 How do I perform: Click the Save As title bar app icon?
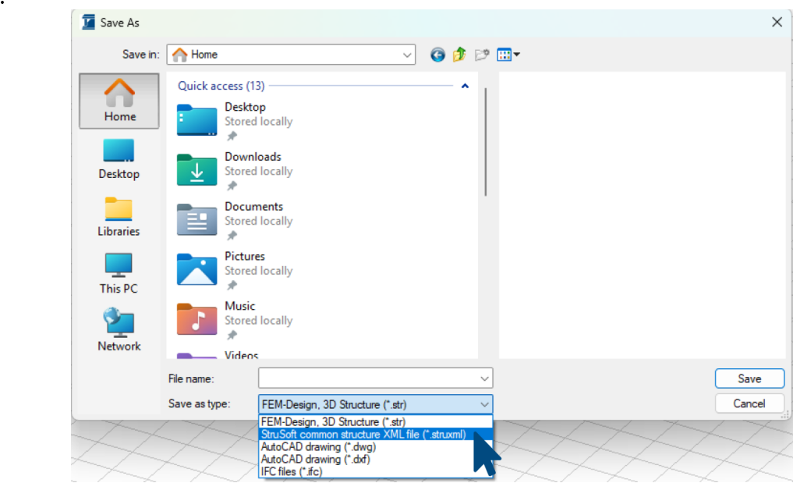click(x=89, y=23)
